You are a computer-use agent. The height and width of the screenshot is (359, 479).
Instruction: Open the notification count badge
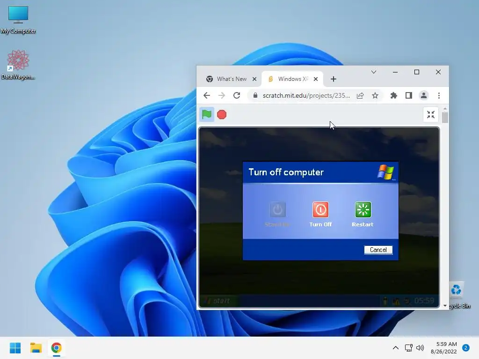coord(466,348)
